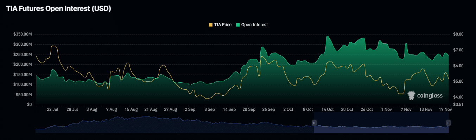
Task: Click the 20 Oct date label
Action: (x=348, y=109)
